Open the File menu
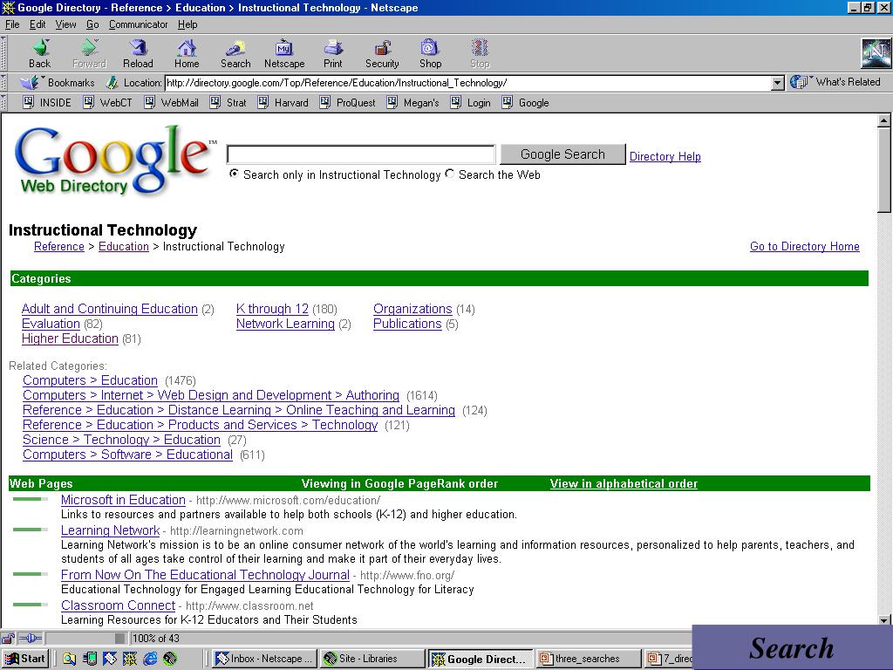 (12, 24)
